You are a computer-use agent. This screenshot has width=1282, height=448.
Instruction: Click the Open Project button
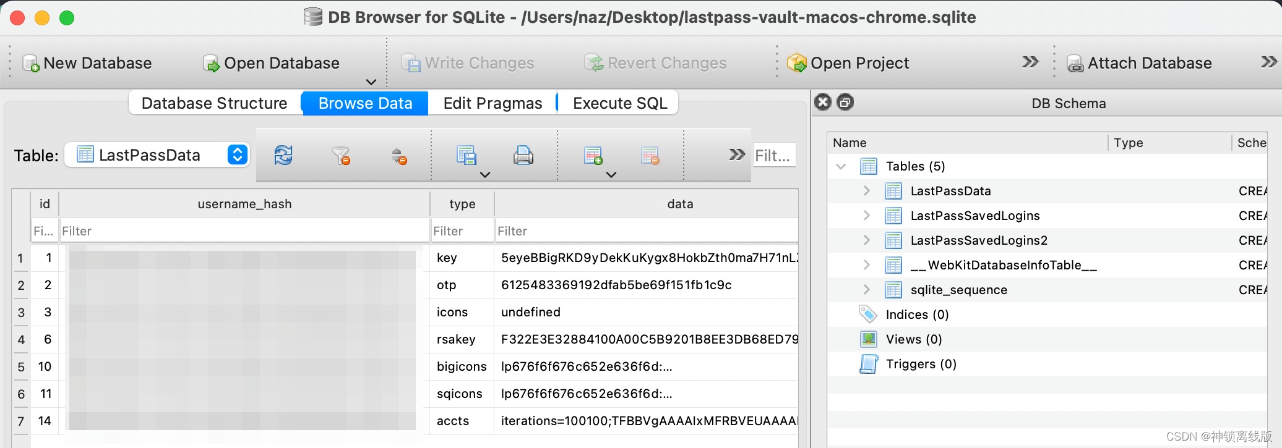pos(848,63)
